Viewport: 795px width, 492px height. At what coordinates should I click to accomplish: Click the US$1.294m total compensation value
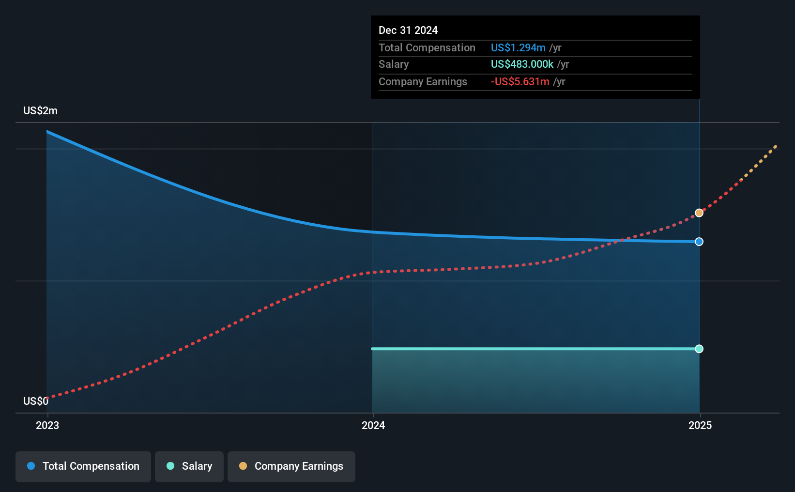pyautogui.click(x=518, y=48)
